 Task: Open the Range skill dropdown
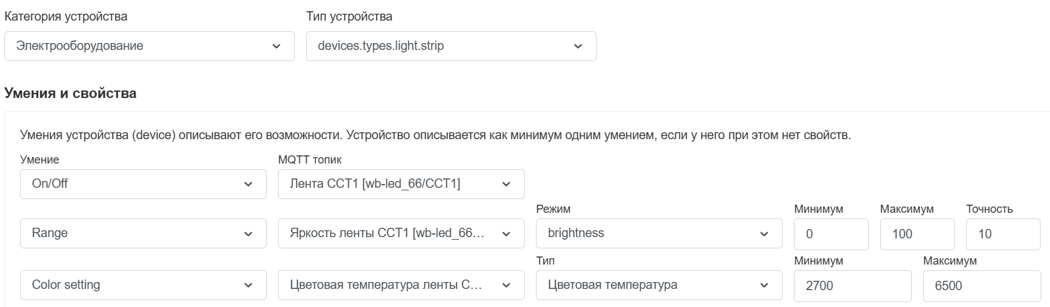(143, 233)
